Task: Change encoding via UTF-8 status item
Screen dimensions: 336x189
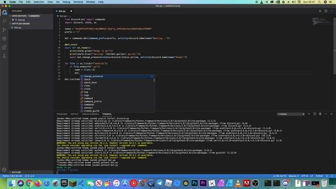Action: pos(304,176)
